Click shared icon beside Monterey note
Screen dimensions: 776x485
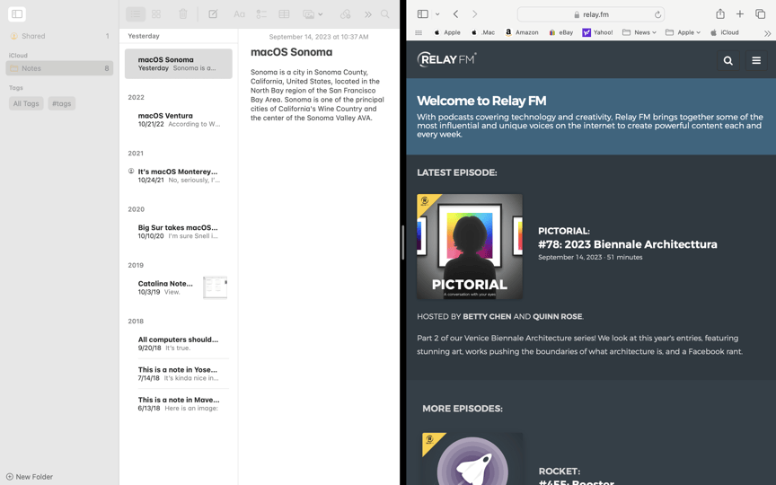[x=131, y=171]
